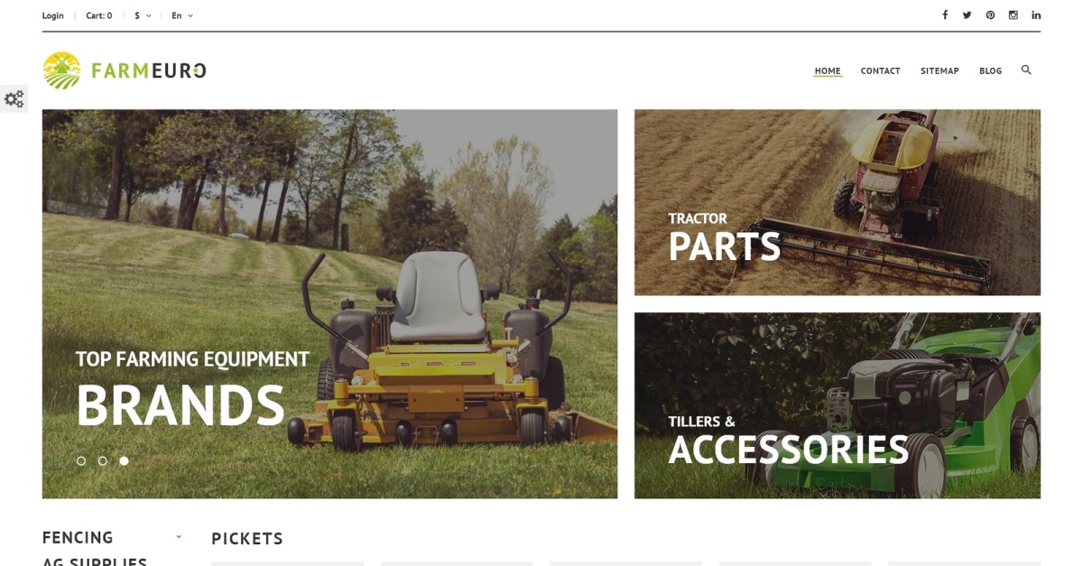Open the Instagram social icon
This screenshot has height=566, width=1083.
point(1014,15)
